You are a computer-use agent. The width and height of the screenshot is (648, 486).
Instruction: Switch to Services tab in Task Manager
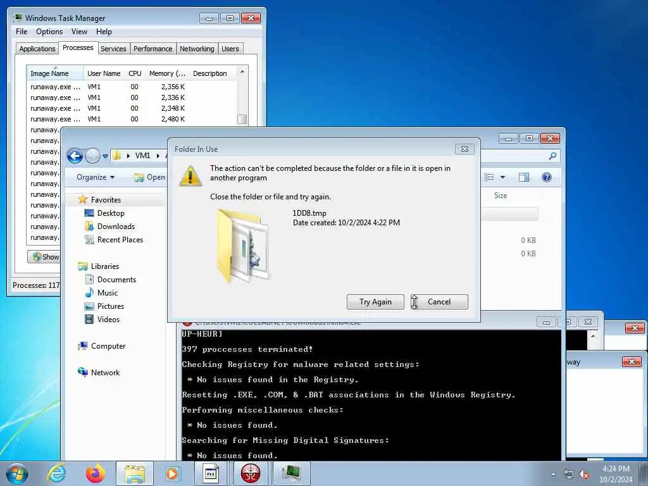pos(113,49)
